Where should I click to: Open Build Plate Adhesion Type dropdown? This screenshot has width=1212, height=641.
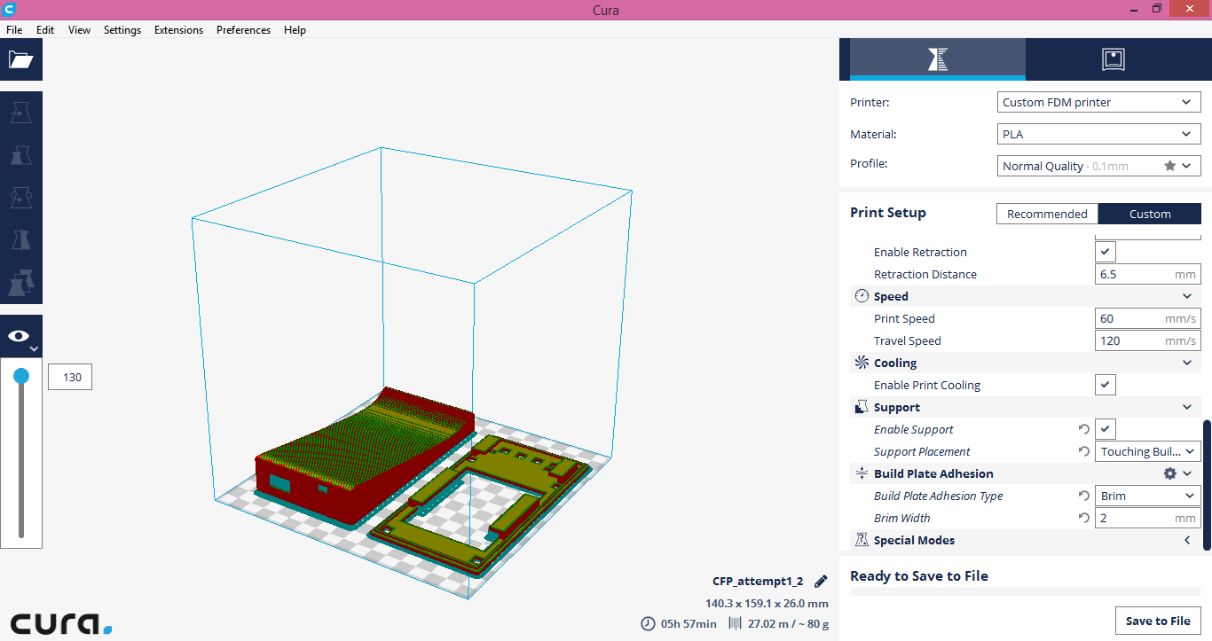pos(1148,496)
